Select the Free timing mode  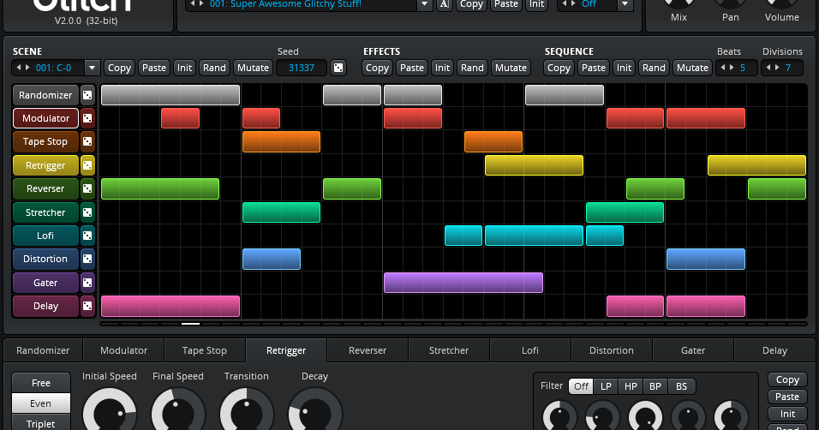(x=41, y=383)
